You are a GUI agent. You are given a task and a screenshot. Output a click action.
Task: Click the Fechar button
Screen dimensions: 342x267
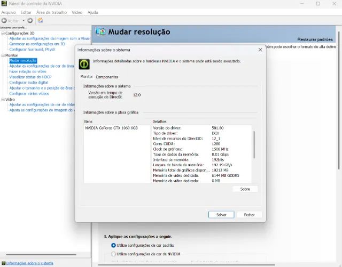(x=249, y=215)
